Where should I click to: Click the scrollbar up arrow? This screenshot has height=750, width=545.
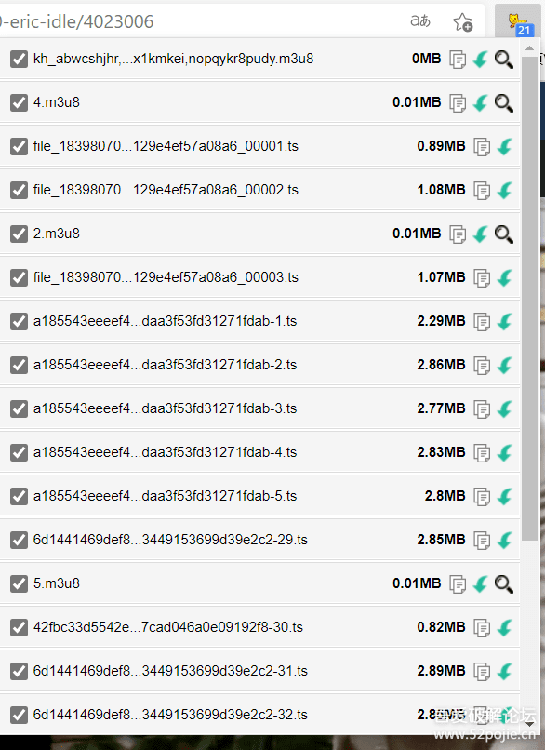click(x=529, y=48)
